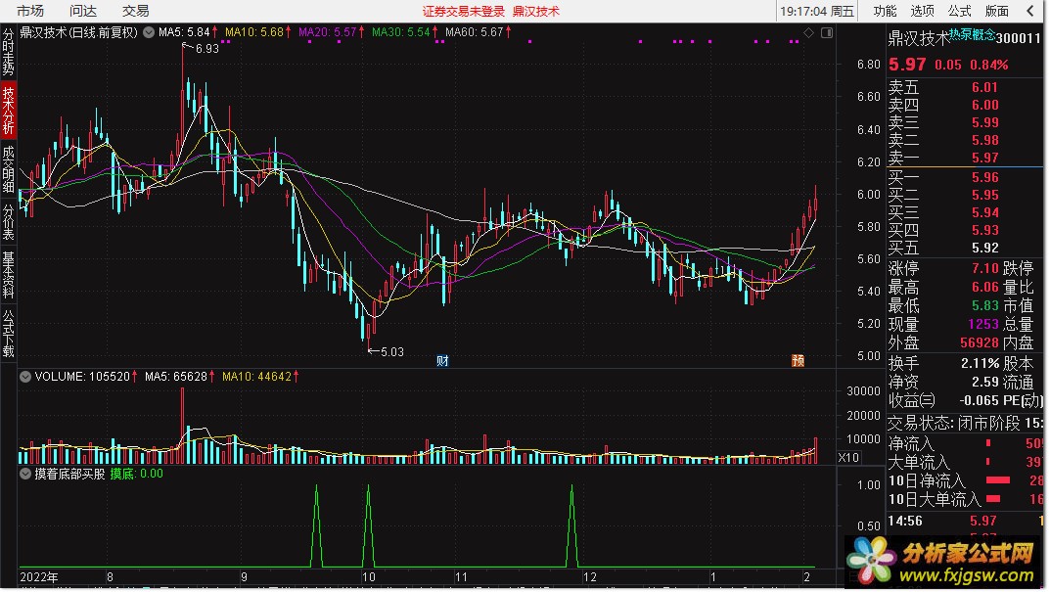Click the 14:56 tick record row
The image size is (1050, 592).
click(x=965, y=521)
